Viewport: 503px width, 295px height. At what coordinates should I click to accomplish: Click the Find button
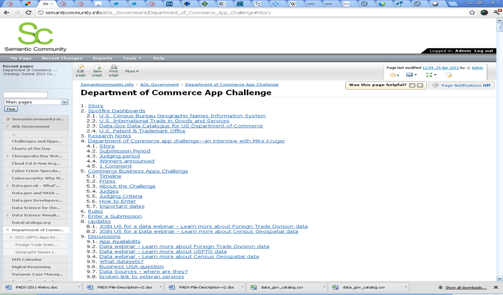click(11, 109)
